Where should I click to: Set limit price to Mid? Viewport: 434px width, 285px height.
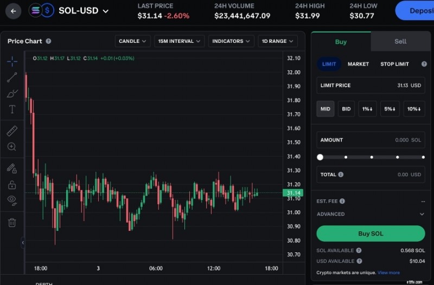[x=325, y=109]
